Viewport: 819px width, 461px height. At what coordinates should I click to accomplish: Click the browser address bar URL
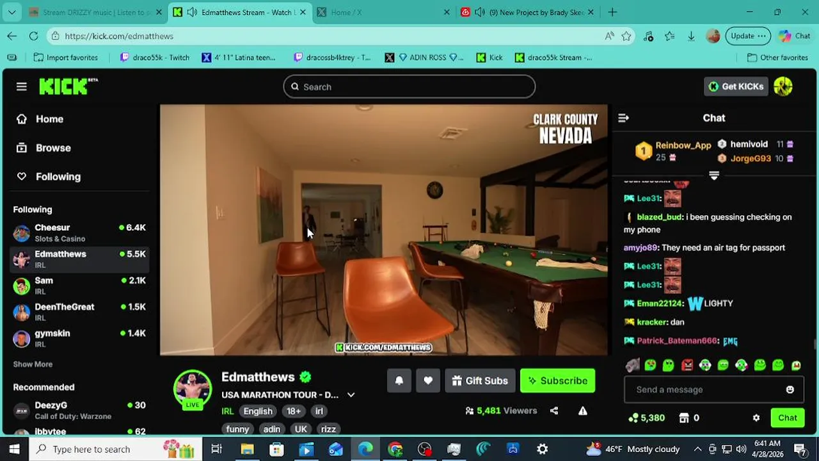click(x=119, y=36)
